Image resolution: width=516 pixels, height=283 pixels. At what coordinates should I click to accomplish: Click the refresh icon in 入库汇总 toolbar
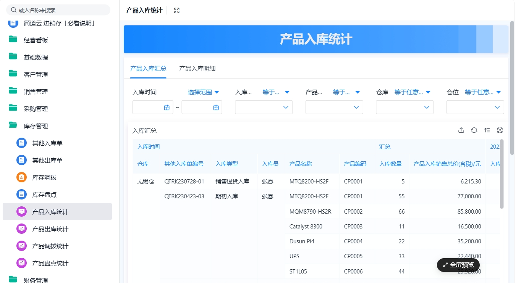coord(474,130)
